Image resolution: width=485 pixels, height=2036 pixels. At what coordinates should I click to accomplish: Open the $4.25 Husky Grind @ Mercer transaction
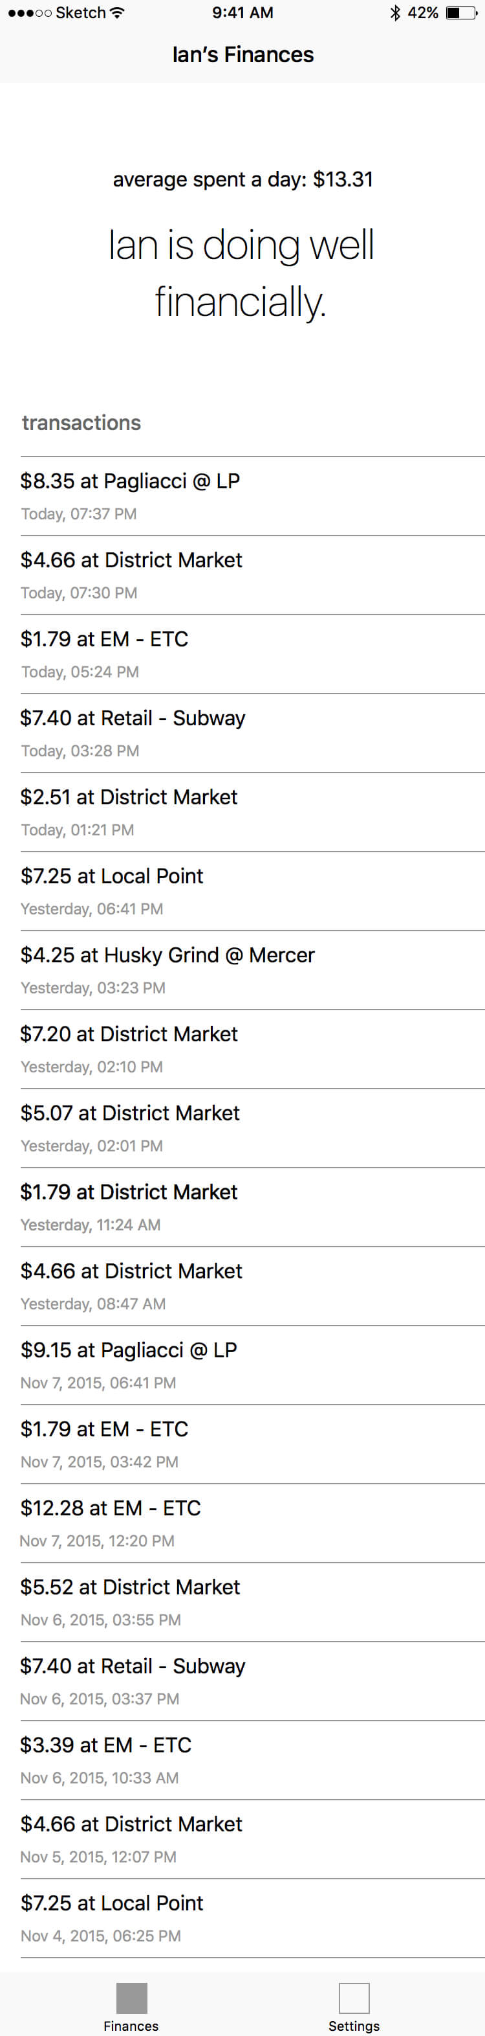point(252,971)
